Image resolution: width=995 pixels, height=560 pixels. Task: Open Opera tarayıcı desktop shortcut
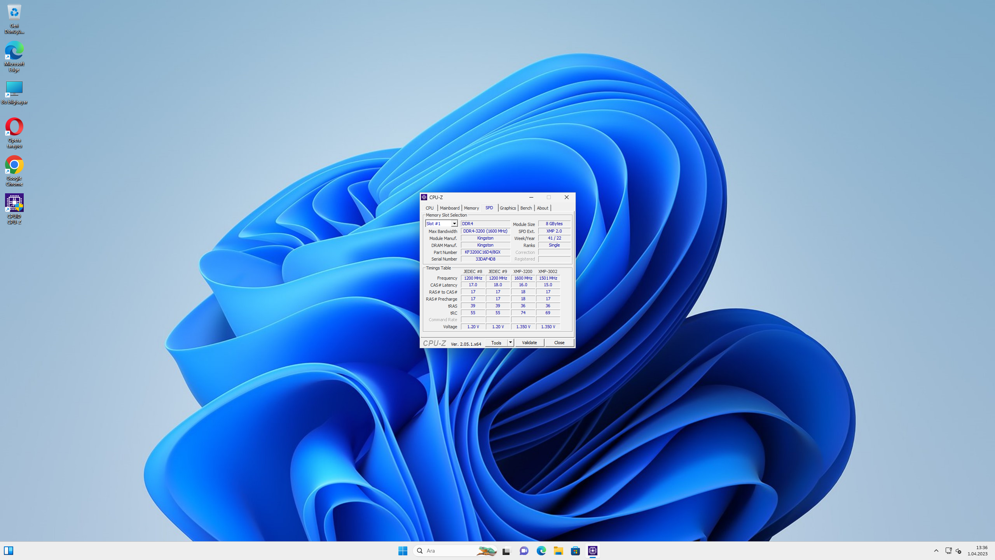pyautogui.click(x=14, y=128)
